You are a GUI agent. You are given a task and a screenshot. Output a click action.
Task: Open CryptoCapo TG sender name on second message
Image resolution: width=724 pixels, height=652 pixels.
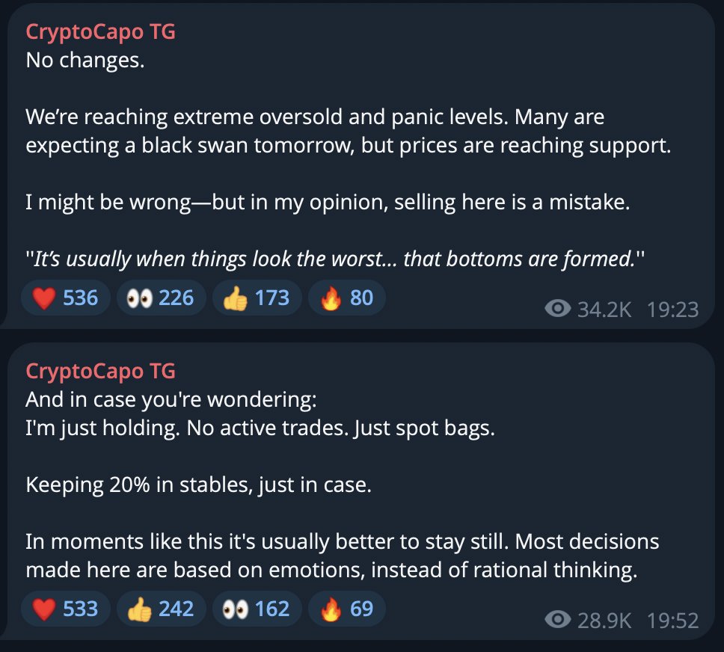pos(101,372)
